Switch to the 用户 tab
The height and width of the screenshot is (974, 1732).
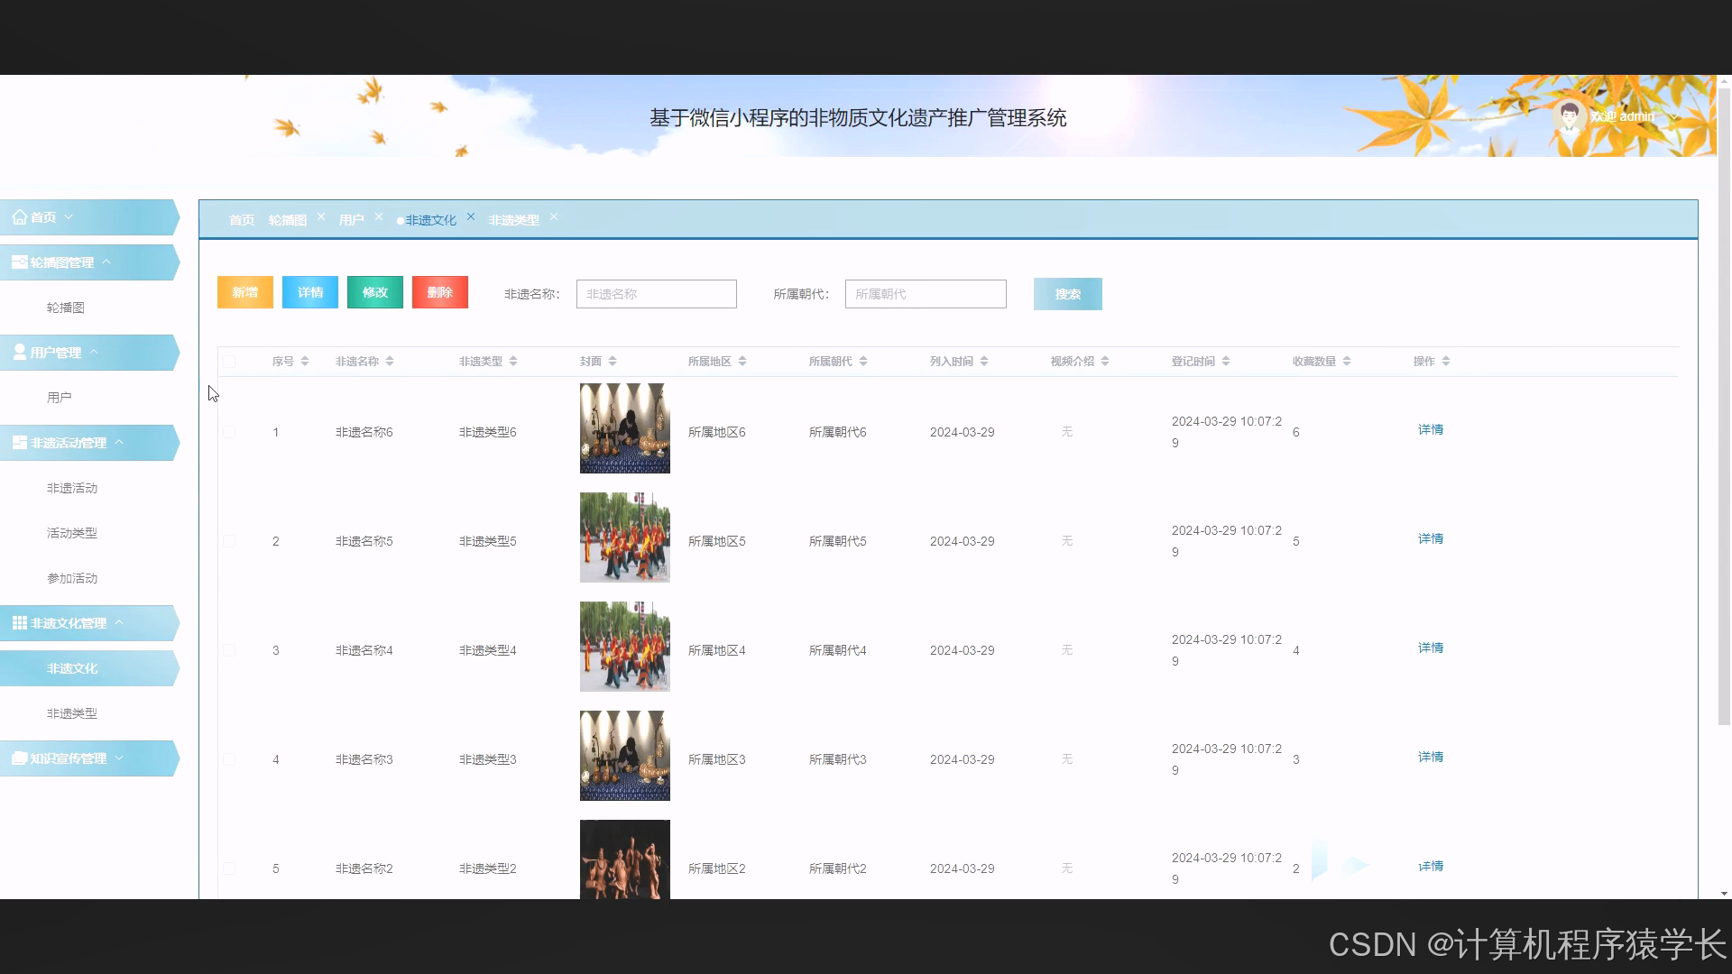pyautogui.click(x=351, y=219)
